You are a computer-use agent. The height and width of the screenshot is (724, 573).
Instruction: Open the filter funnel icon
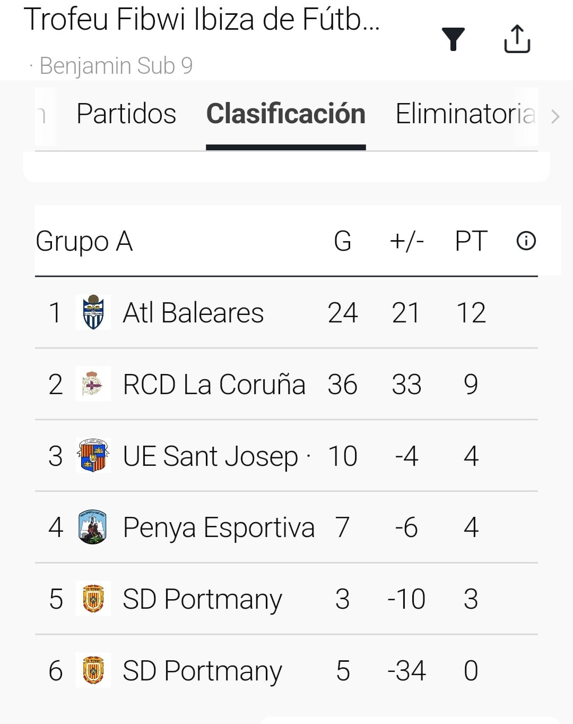click(453, 39)
